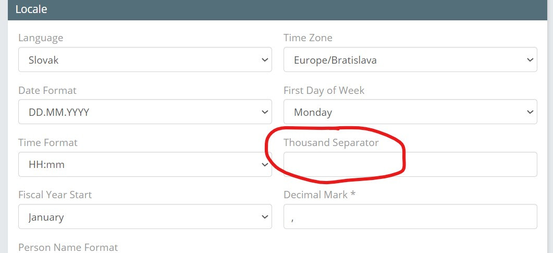The height and width of the screenshot is (253, 553).
Task: Click the chevron arrow on the Europe/Bratislava selector
Action: coord(530,60)
